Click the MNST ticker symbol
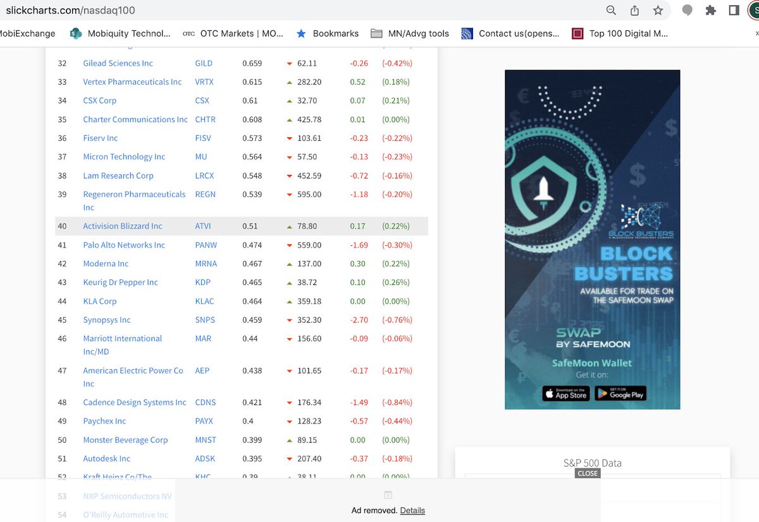 206,440
